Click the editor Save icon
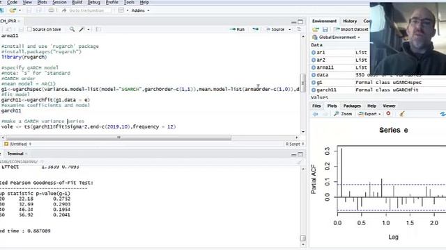Screen dimensions: 446x250 click(x=21, y=29)
